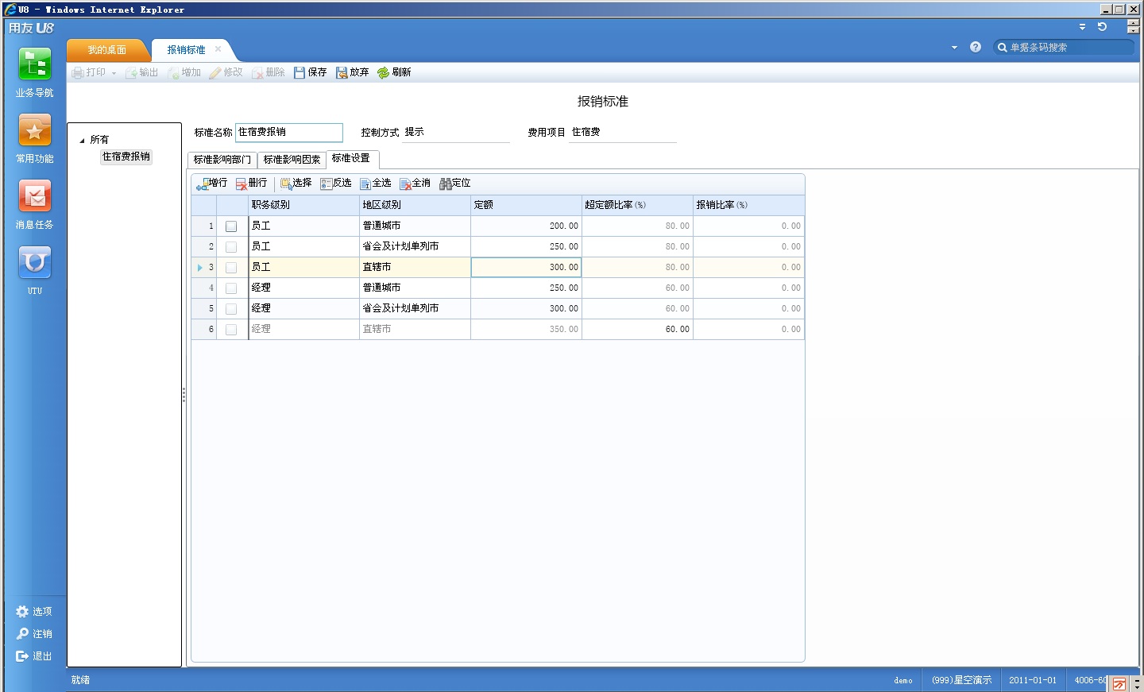Open the 常用功能 star icon
This screenshot has height=692, width=1144.
pyautogui.click(x=35, y=130)
